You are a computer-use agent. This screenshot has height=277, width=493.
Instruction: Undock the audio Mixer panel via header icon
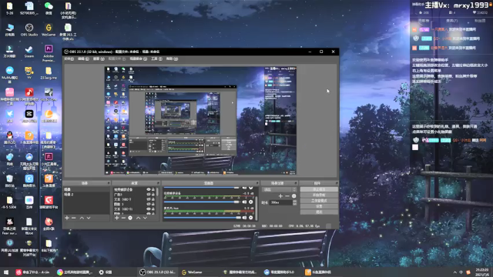pos(257,183)
